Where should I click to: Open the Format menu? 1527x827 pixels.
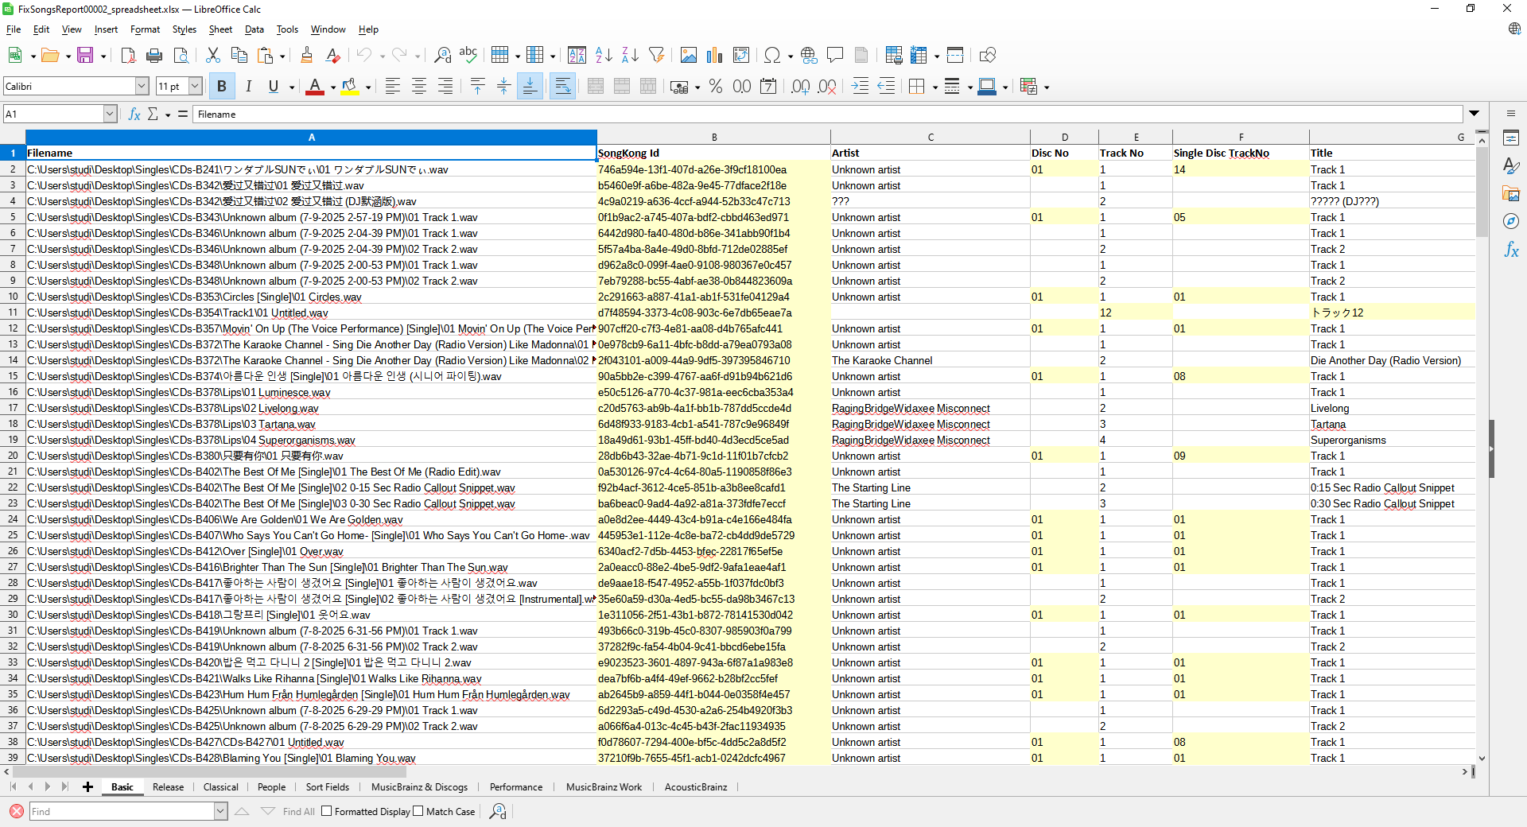pyautogui.click(x=145, y=29)
